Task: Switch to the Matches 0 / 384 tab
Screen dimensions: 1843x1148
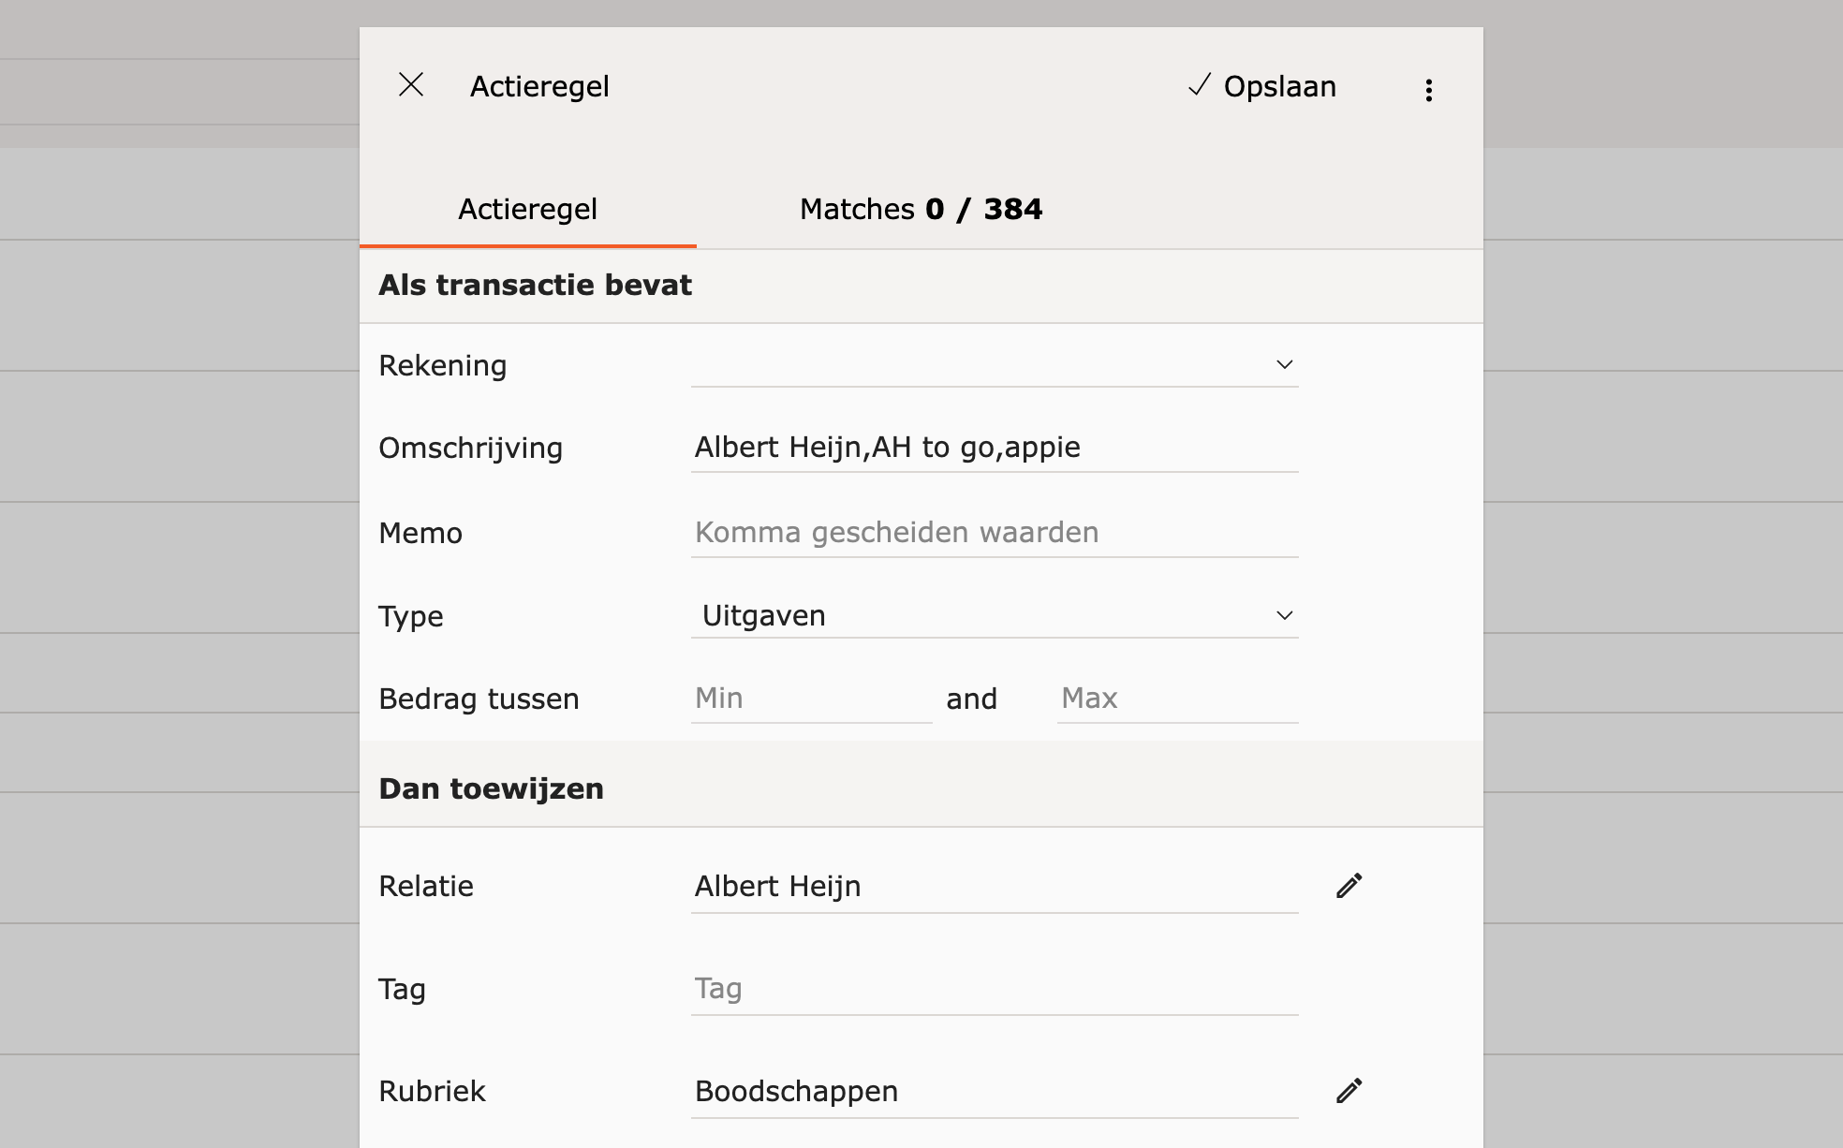Action: coord(920,209)
